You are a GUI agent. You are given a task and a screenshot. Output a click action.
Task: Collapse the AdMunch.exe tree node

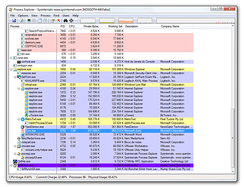[x=11, y=165]
